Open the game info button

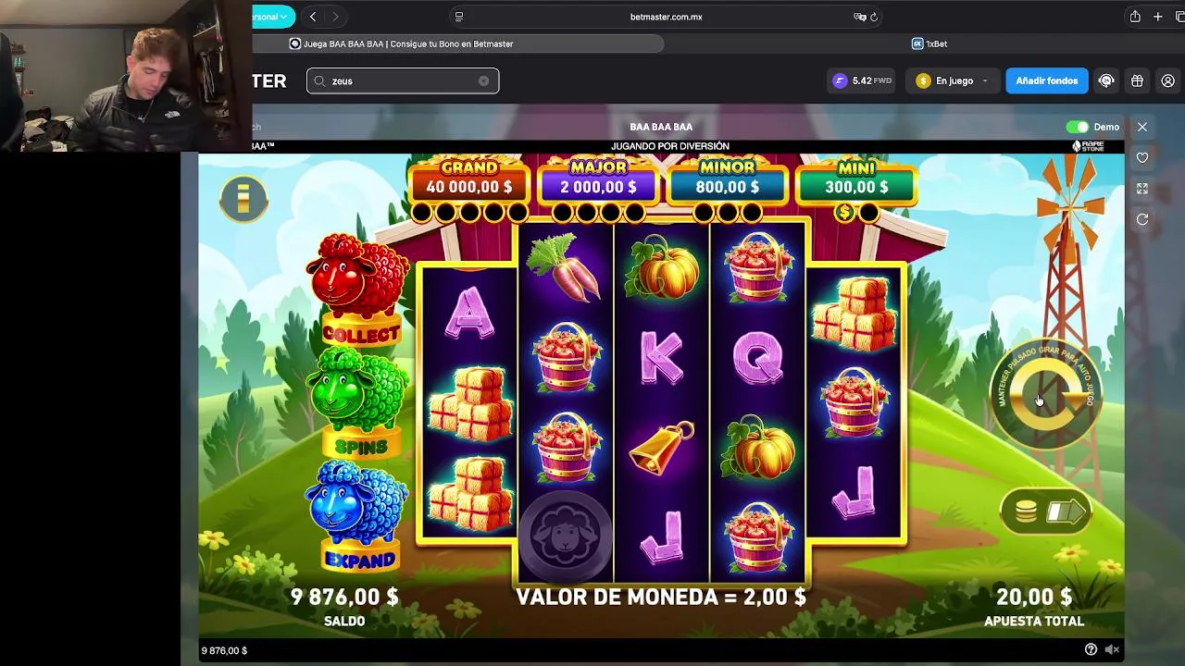click(x=243, y=198)
